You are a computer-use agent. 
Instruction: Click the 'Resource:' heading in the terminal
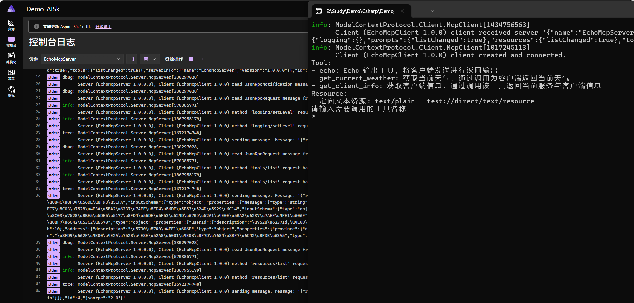pyautogui.click(x=329, y=93)
